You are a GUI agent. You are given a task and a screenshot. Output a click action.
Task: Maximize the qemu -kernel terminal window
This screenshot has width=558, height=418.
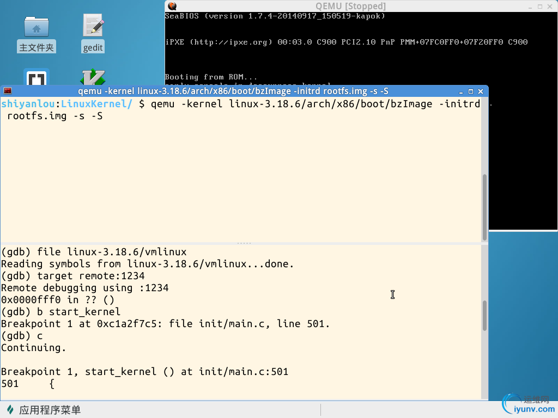471,91
